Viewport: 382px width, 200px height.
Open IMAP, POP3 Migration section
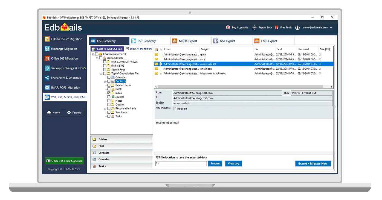pos(64,88)
